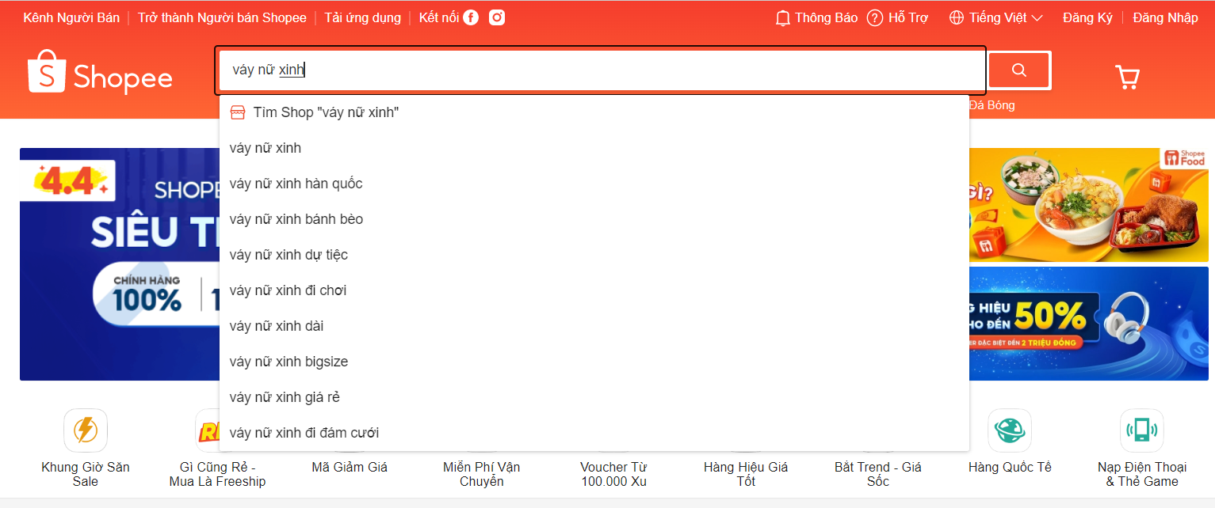Choose suggestion "váy nữ xinh hàn quốc"

click(296, 184)
